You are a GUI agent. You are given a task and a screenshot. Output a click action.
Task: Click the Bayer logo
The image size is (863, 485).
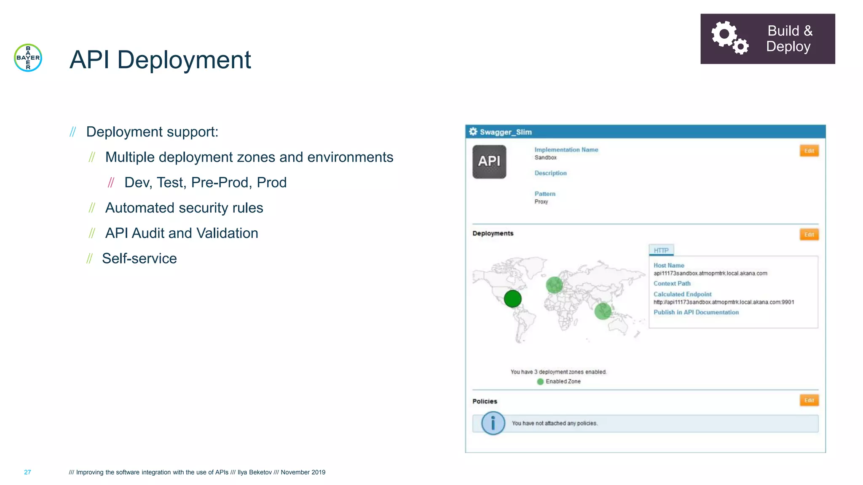click(28, 58)
